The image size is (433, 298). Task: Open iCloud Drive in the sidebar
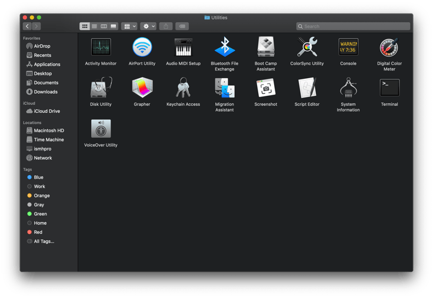pyautogui.click(x=44, y=111)
